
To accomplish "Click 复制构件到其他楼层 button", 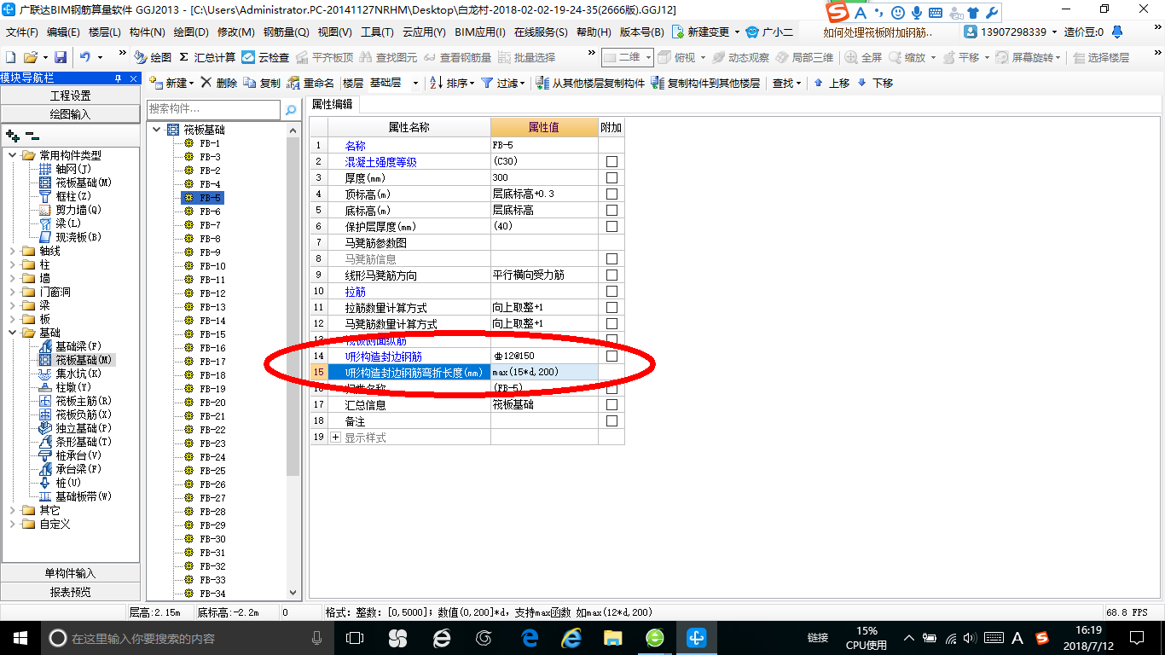I will tap(705, 83).
